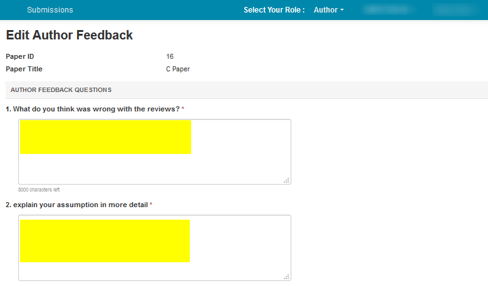Click the rightmost blurred item in top bar
The image size is (488, 286).
tap(455, 10)
